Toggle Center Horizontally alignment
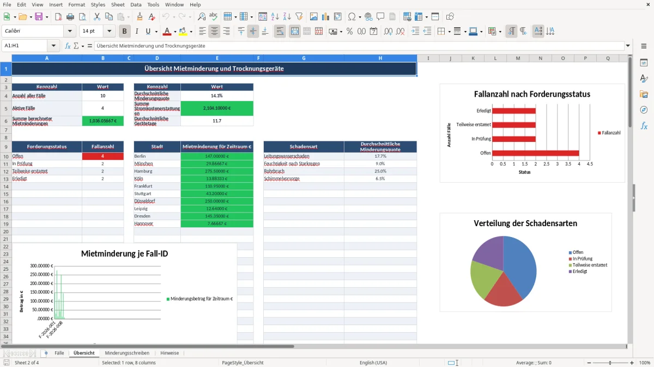 tap(214, 32)
